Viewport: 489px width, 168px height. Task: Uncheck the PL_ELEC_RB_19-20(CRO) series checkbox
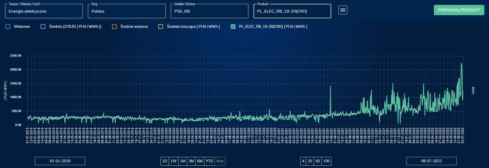(x=233, y=27)
